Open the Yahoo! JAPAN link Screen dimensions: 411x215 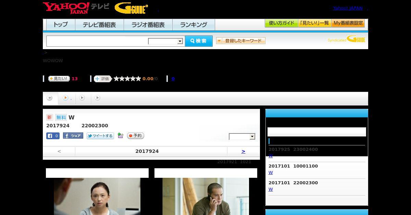348,8
